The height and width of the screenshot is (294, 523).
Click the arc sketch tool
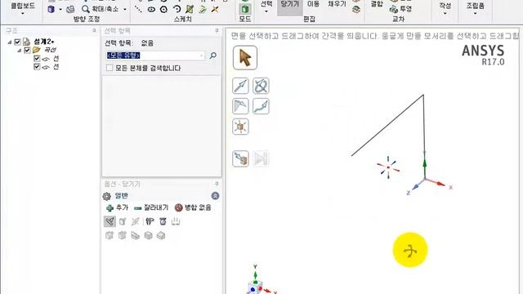point(177,9)
